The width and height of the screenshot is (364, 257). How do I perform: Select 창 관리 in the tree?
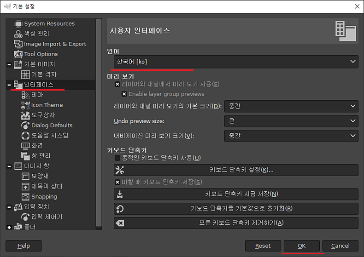pyautogui.click(x=41, y=156)
